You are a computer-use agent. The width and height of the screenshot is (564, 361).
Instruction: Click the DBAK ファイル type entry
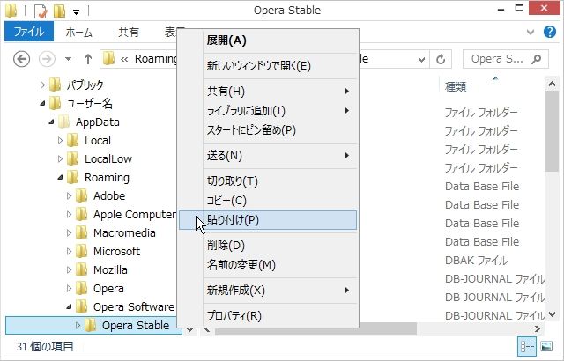click(476, 261)
